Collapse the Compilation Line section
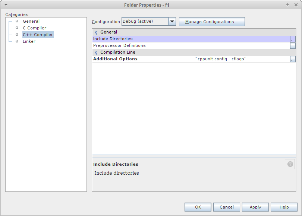302x216 pixels. click(x=96, y=53)
